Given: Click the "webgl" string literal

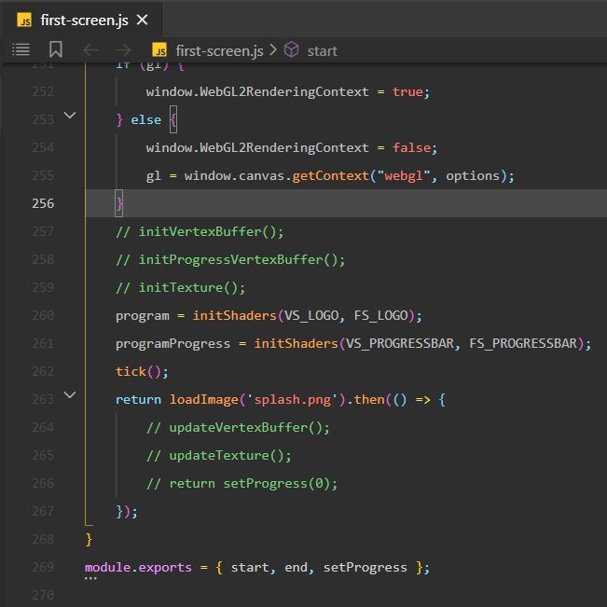Looking at the screenshot, I should tap(404, 175).
